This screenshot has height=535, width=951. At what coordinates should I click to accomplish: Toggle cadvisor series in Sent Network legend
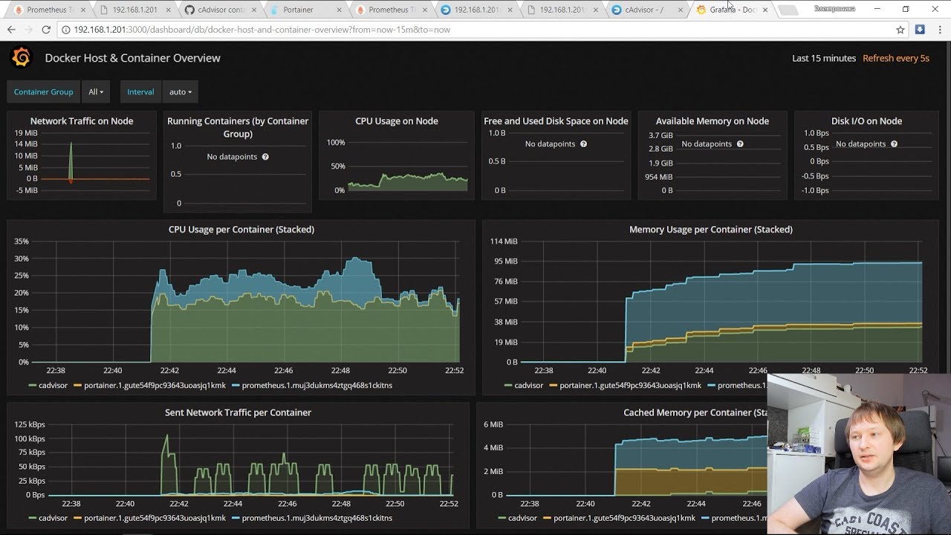click(x=53, y=518)
